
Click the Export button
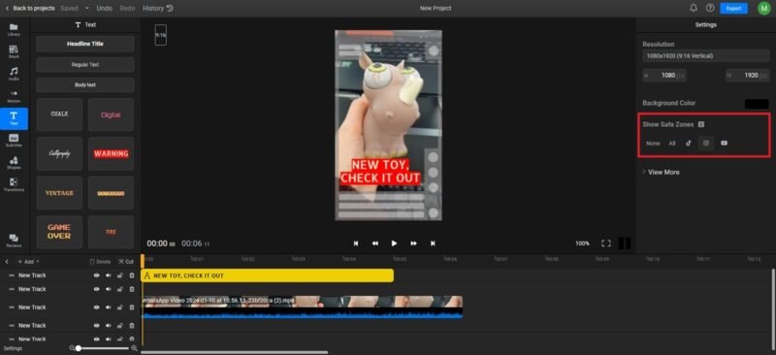[733, 9]
